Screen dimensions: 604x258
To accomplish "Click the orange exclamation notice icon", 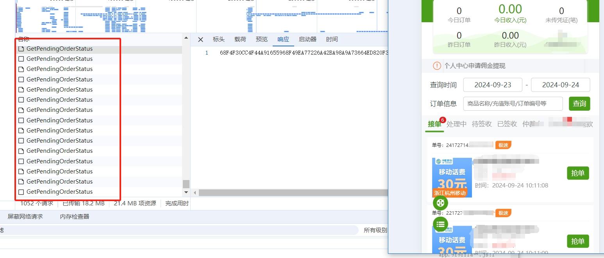I will click(x=437, y=66).
